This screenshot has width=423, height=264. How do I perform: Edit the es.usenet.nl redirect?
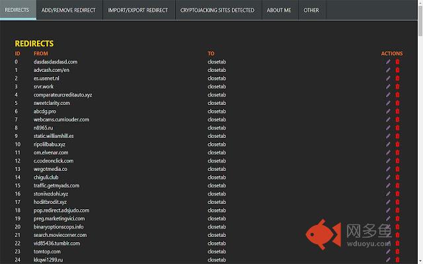388,79
